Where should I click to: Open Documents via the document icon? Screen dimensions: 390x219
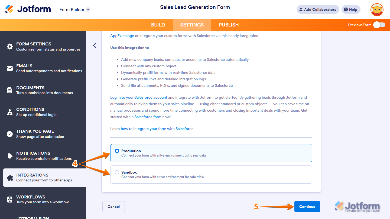coord(10,90)
